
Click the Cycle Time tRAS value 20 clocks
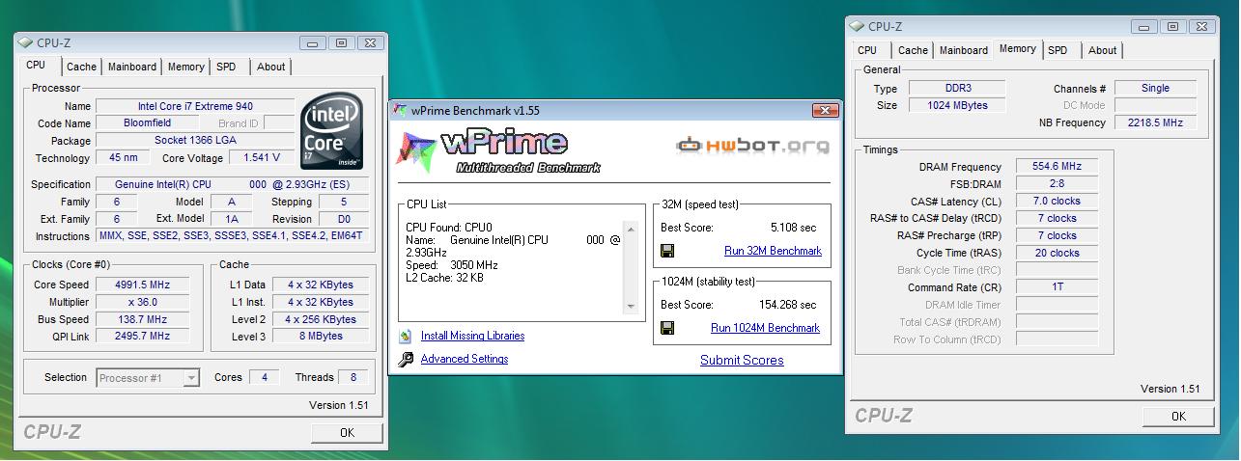tap(1057, 253)
